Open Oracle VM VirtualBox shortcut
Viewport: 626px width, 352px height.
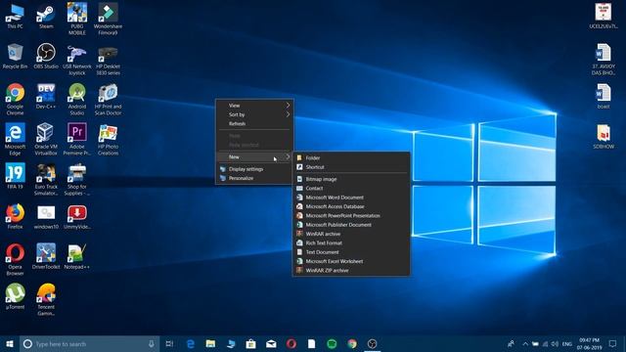(46, 139)
